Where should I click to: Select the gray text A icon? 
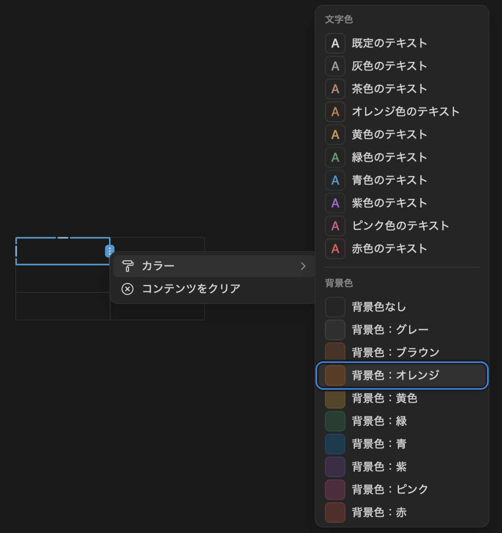(x=335, y=66)
